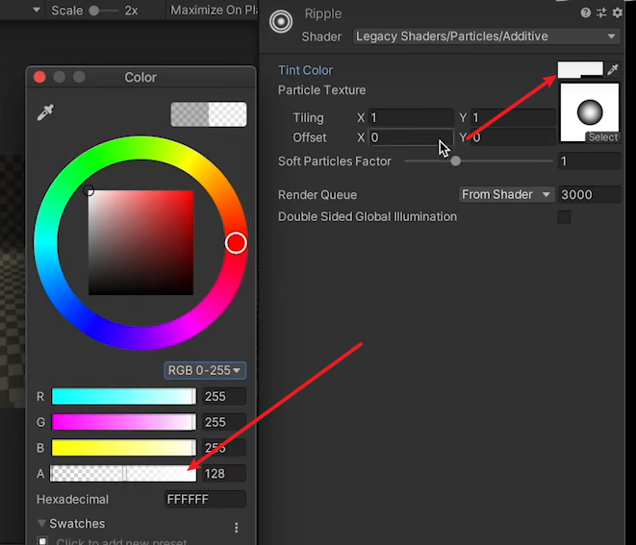636x545 pixels.
Task: Click the Offset Y field
Action: pos(513,137)
